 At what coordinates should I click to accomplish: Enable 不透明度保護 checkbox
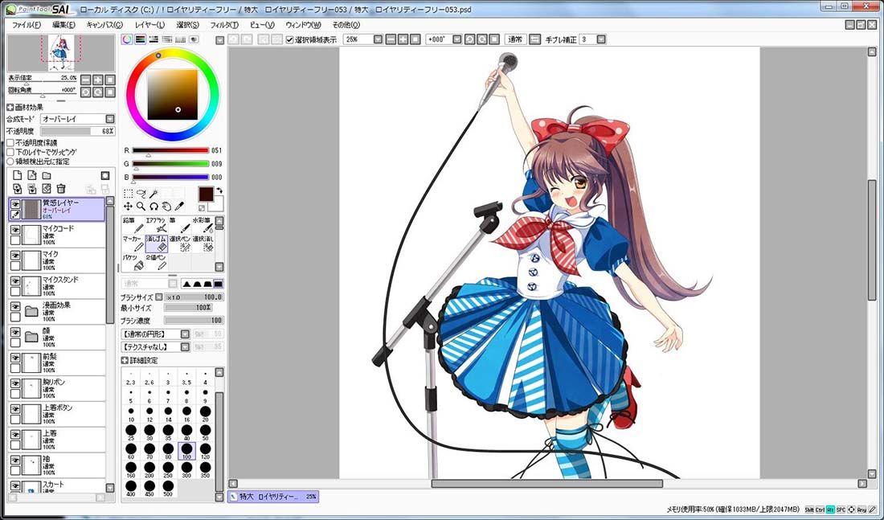10,143
